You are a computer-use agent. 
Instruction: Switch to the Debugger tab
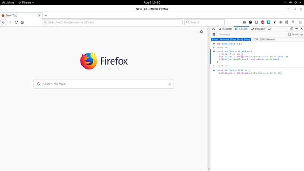258,29
